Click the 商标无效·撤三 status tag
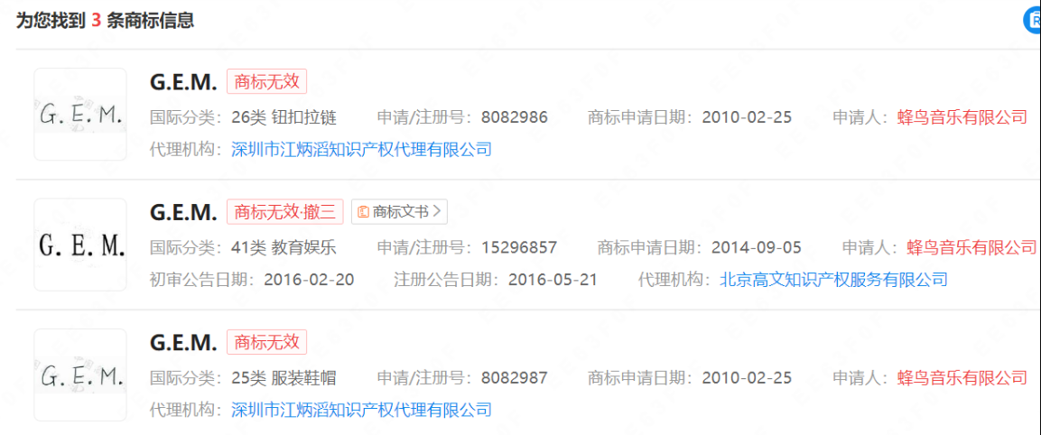1041x435 pixels. click(284, 212)
